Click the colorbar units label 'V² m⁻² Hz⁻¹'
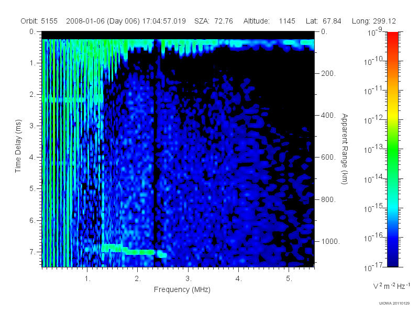 coord(391,286)
